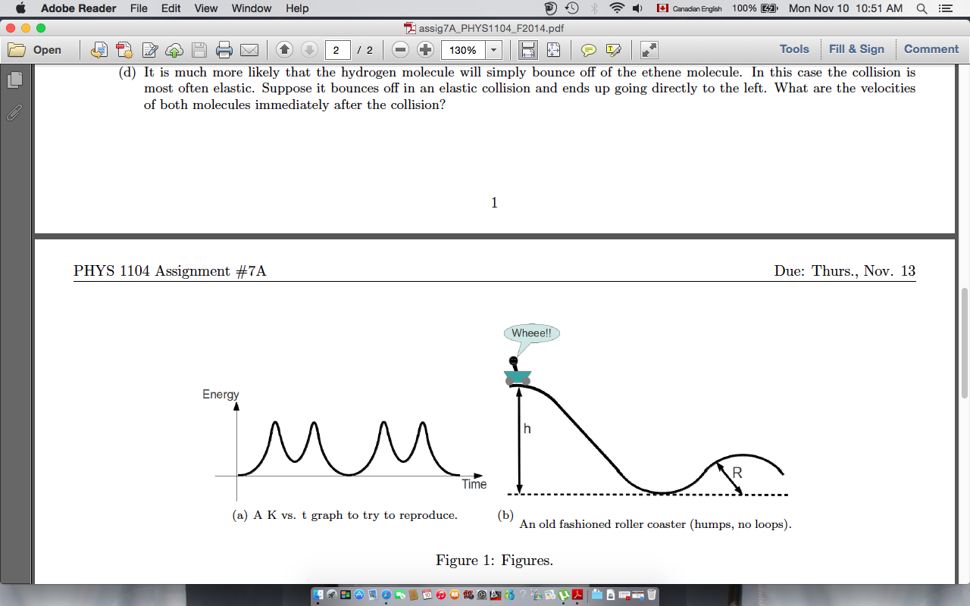Screen dimensions: 970x606
Task: Toggle read mode with the expand-arrows icon
Action: pos(649,50)
